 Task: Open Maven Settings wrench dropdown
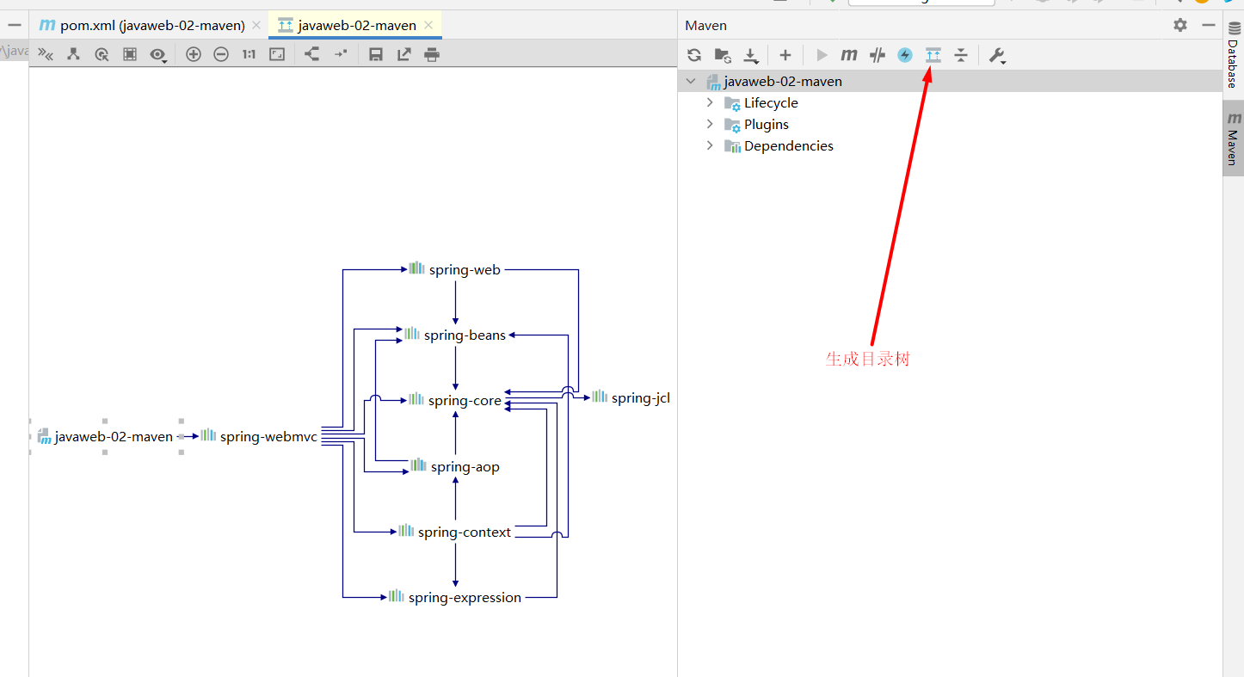coord(998,55)
